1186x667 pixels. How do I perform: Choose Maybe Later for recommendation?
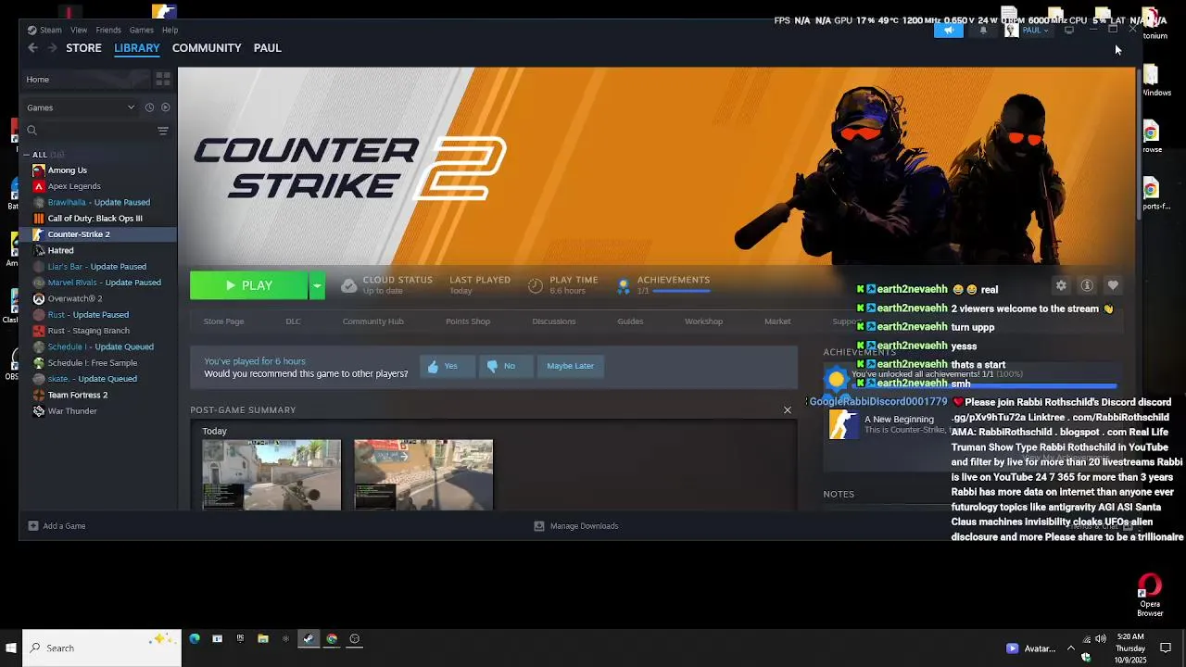570,366
